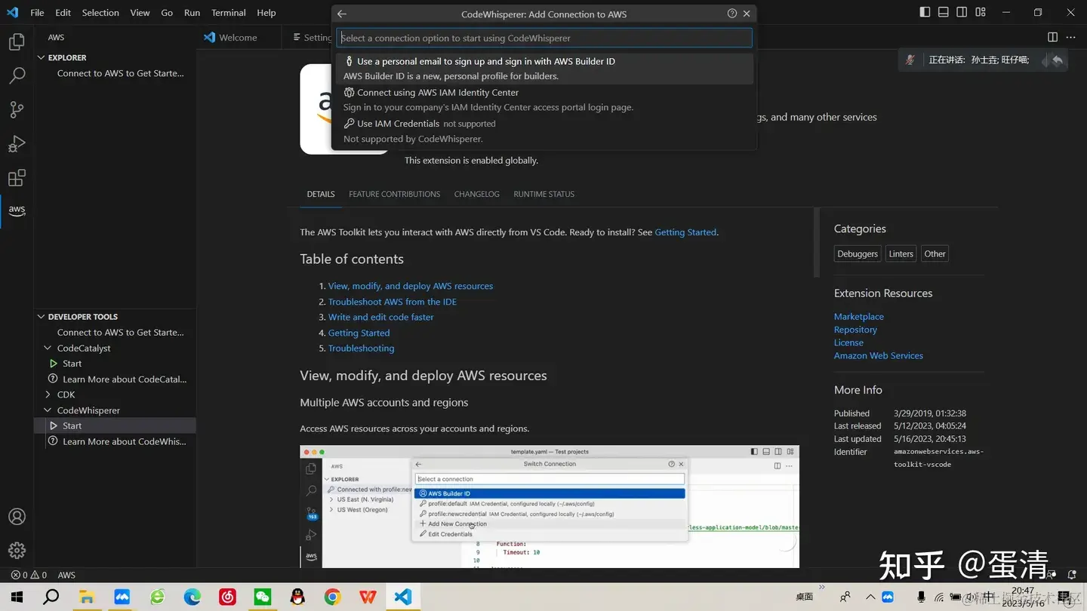This screenshot has width=1087, height=611.
Task: Open the Amazon Web Services resource link
Action: tap(878, 355)
